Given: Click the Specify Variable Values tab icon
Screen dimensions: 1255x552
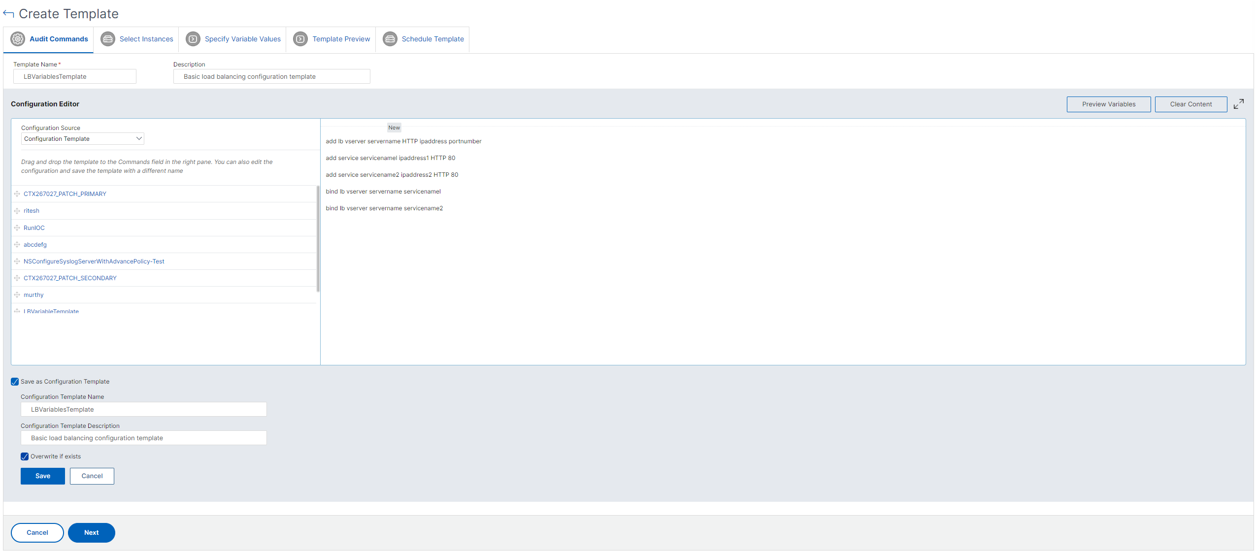Looking at the screenshot, I should (x=193, y=39).
